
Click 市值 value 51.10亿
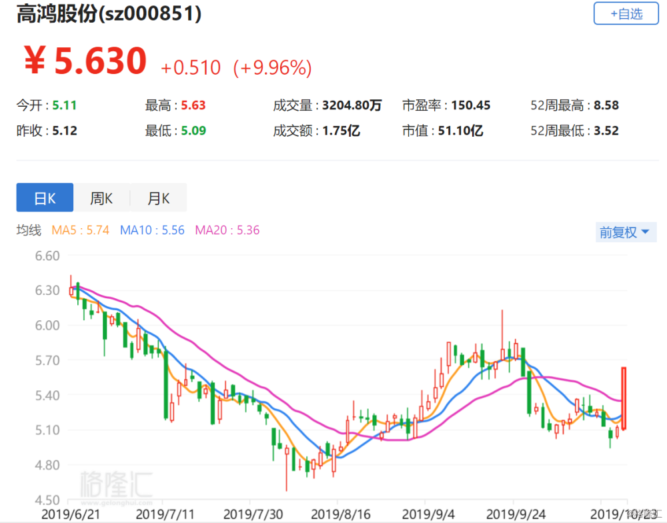460,131
